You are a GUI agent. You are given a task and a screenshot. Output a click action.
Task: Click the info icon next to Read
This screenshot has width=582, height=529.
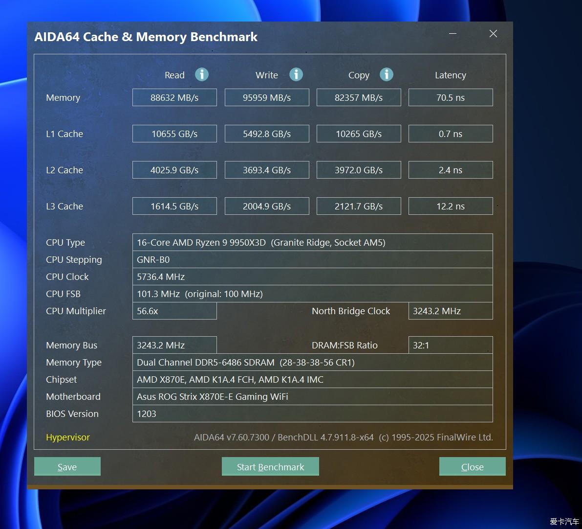point(202,74)
